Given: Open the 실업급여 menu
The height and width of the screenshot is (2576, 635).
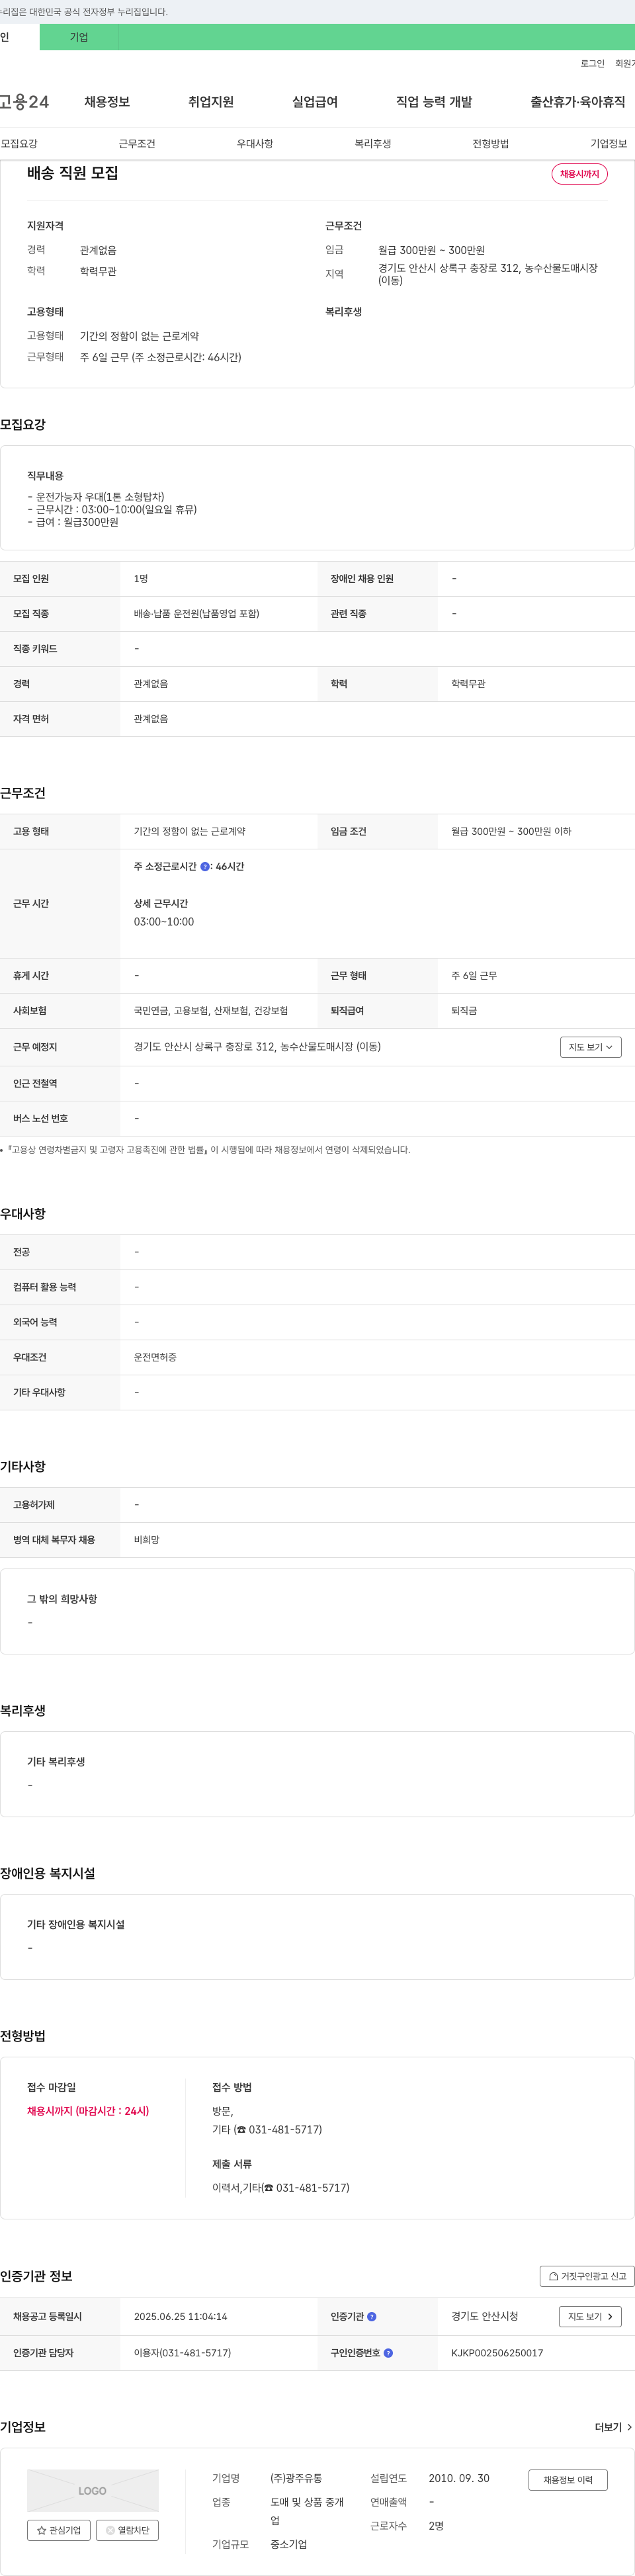Looking at the screenshot, I should [x=315, y=102].
